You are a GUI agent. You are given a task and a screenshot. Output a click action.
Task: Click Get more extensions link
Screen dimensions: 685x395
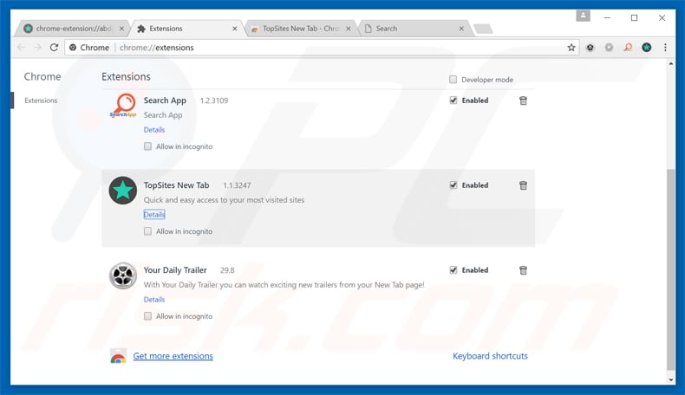[x=173, y=356]
